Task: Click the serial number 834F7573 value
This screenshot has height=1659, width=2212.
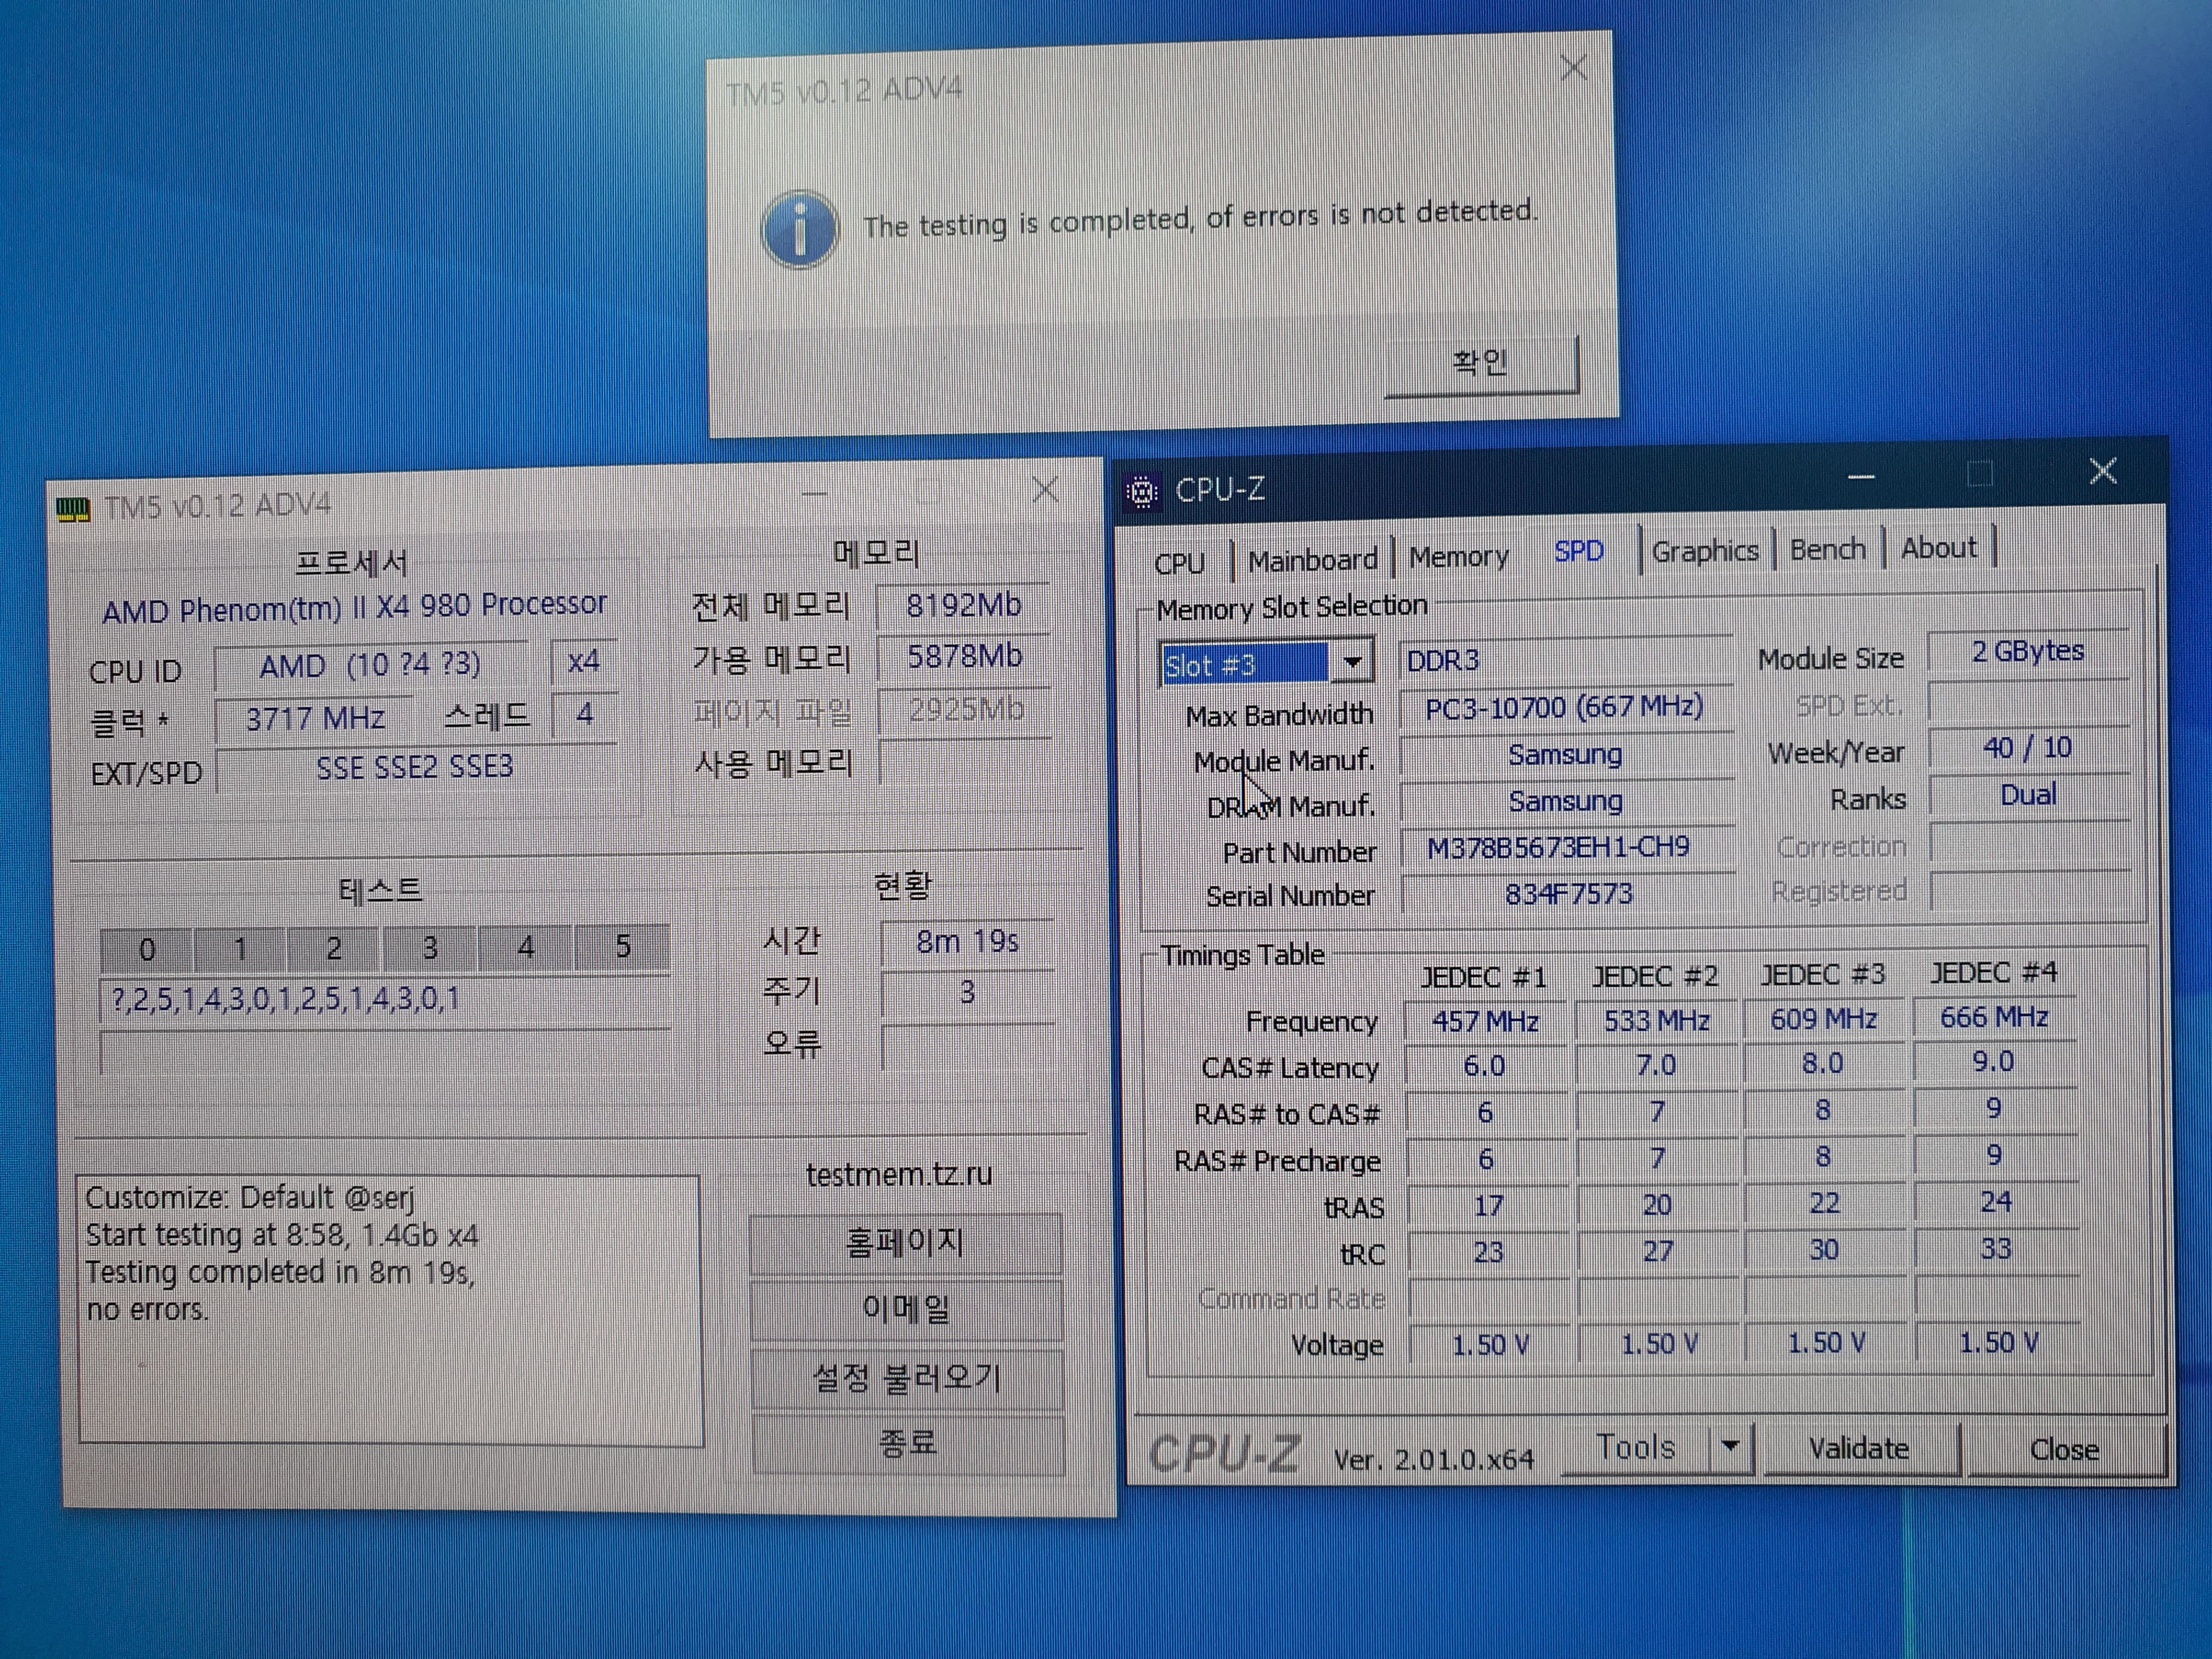Action: click(x=1568, y=894)
